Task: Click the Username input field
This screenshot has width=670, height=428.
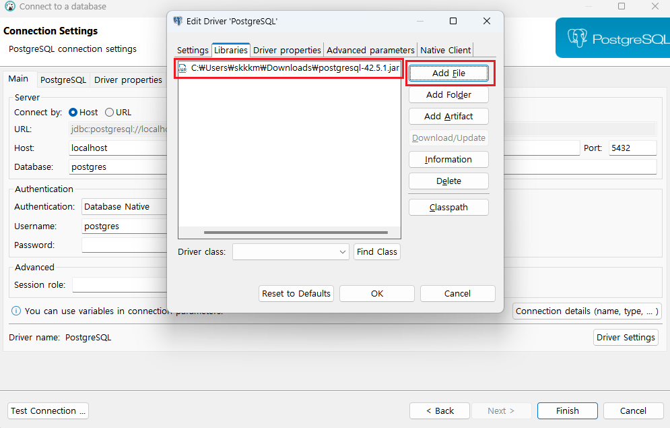Action: click(125, 226)
